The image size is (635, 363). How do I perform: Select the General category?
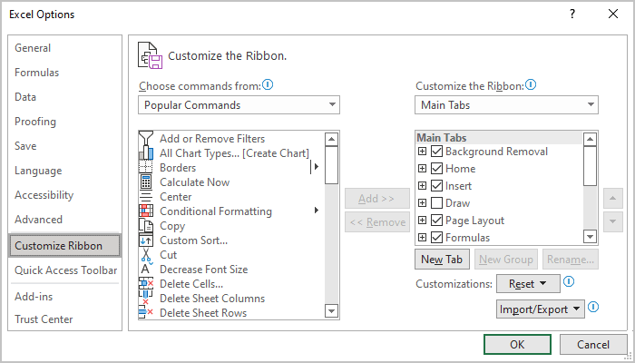point(64,48)
